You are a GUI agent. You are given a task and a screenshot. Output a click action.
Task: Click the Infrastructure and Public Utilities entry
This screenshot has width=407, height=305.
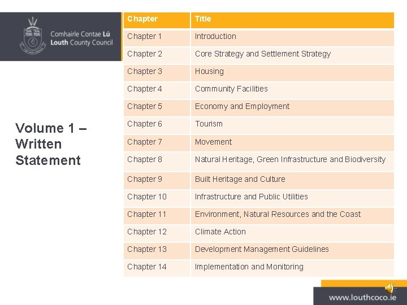(252, 197)
